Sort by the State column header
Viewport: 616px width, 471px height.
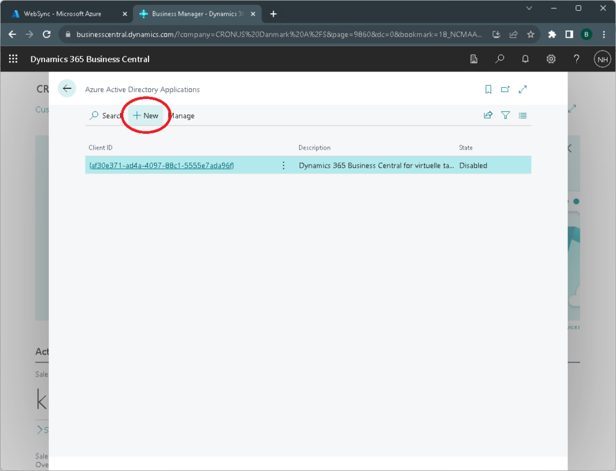click(466, 148)
